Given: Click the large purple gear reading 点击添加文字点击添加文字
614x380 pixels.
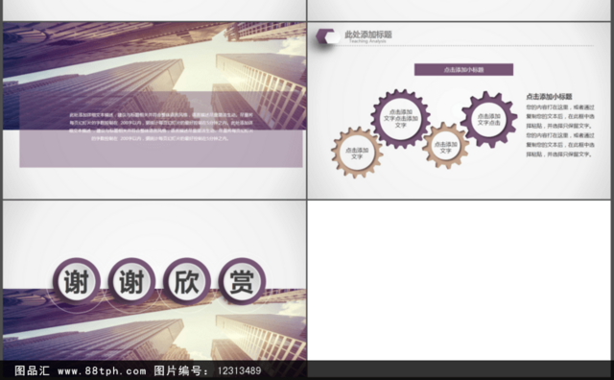Looking at the screenshot, I should pyautogui.click(x=400, y=119).
